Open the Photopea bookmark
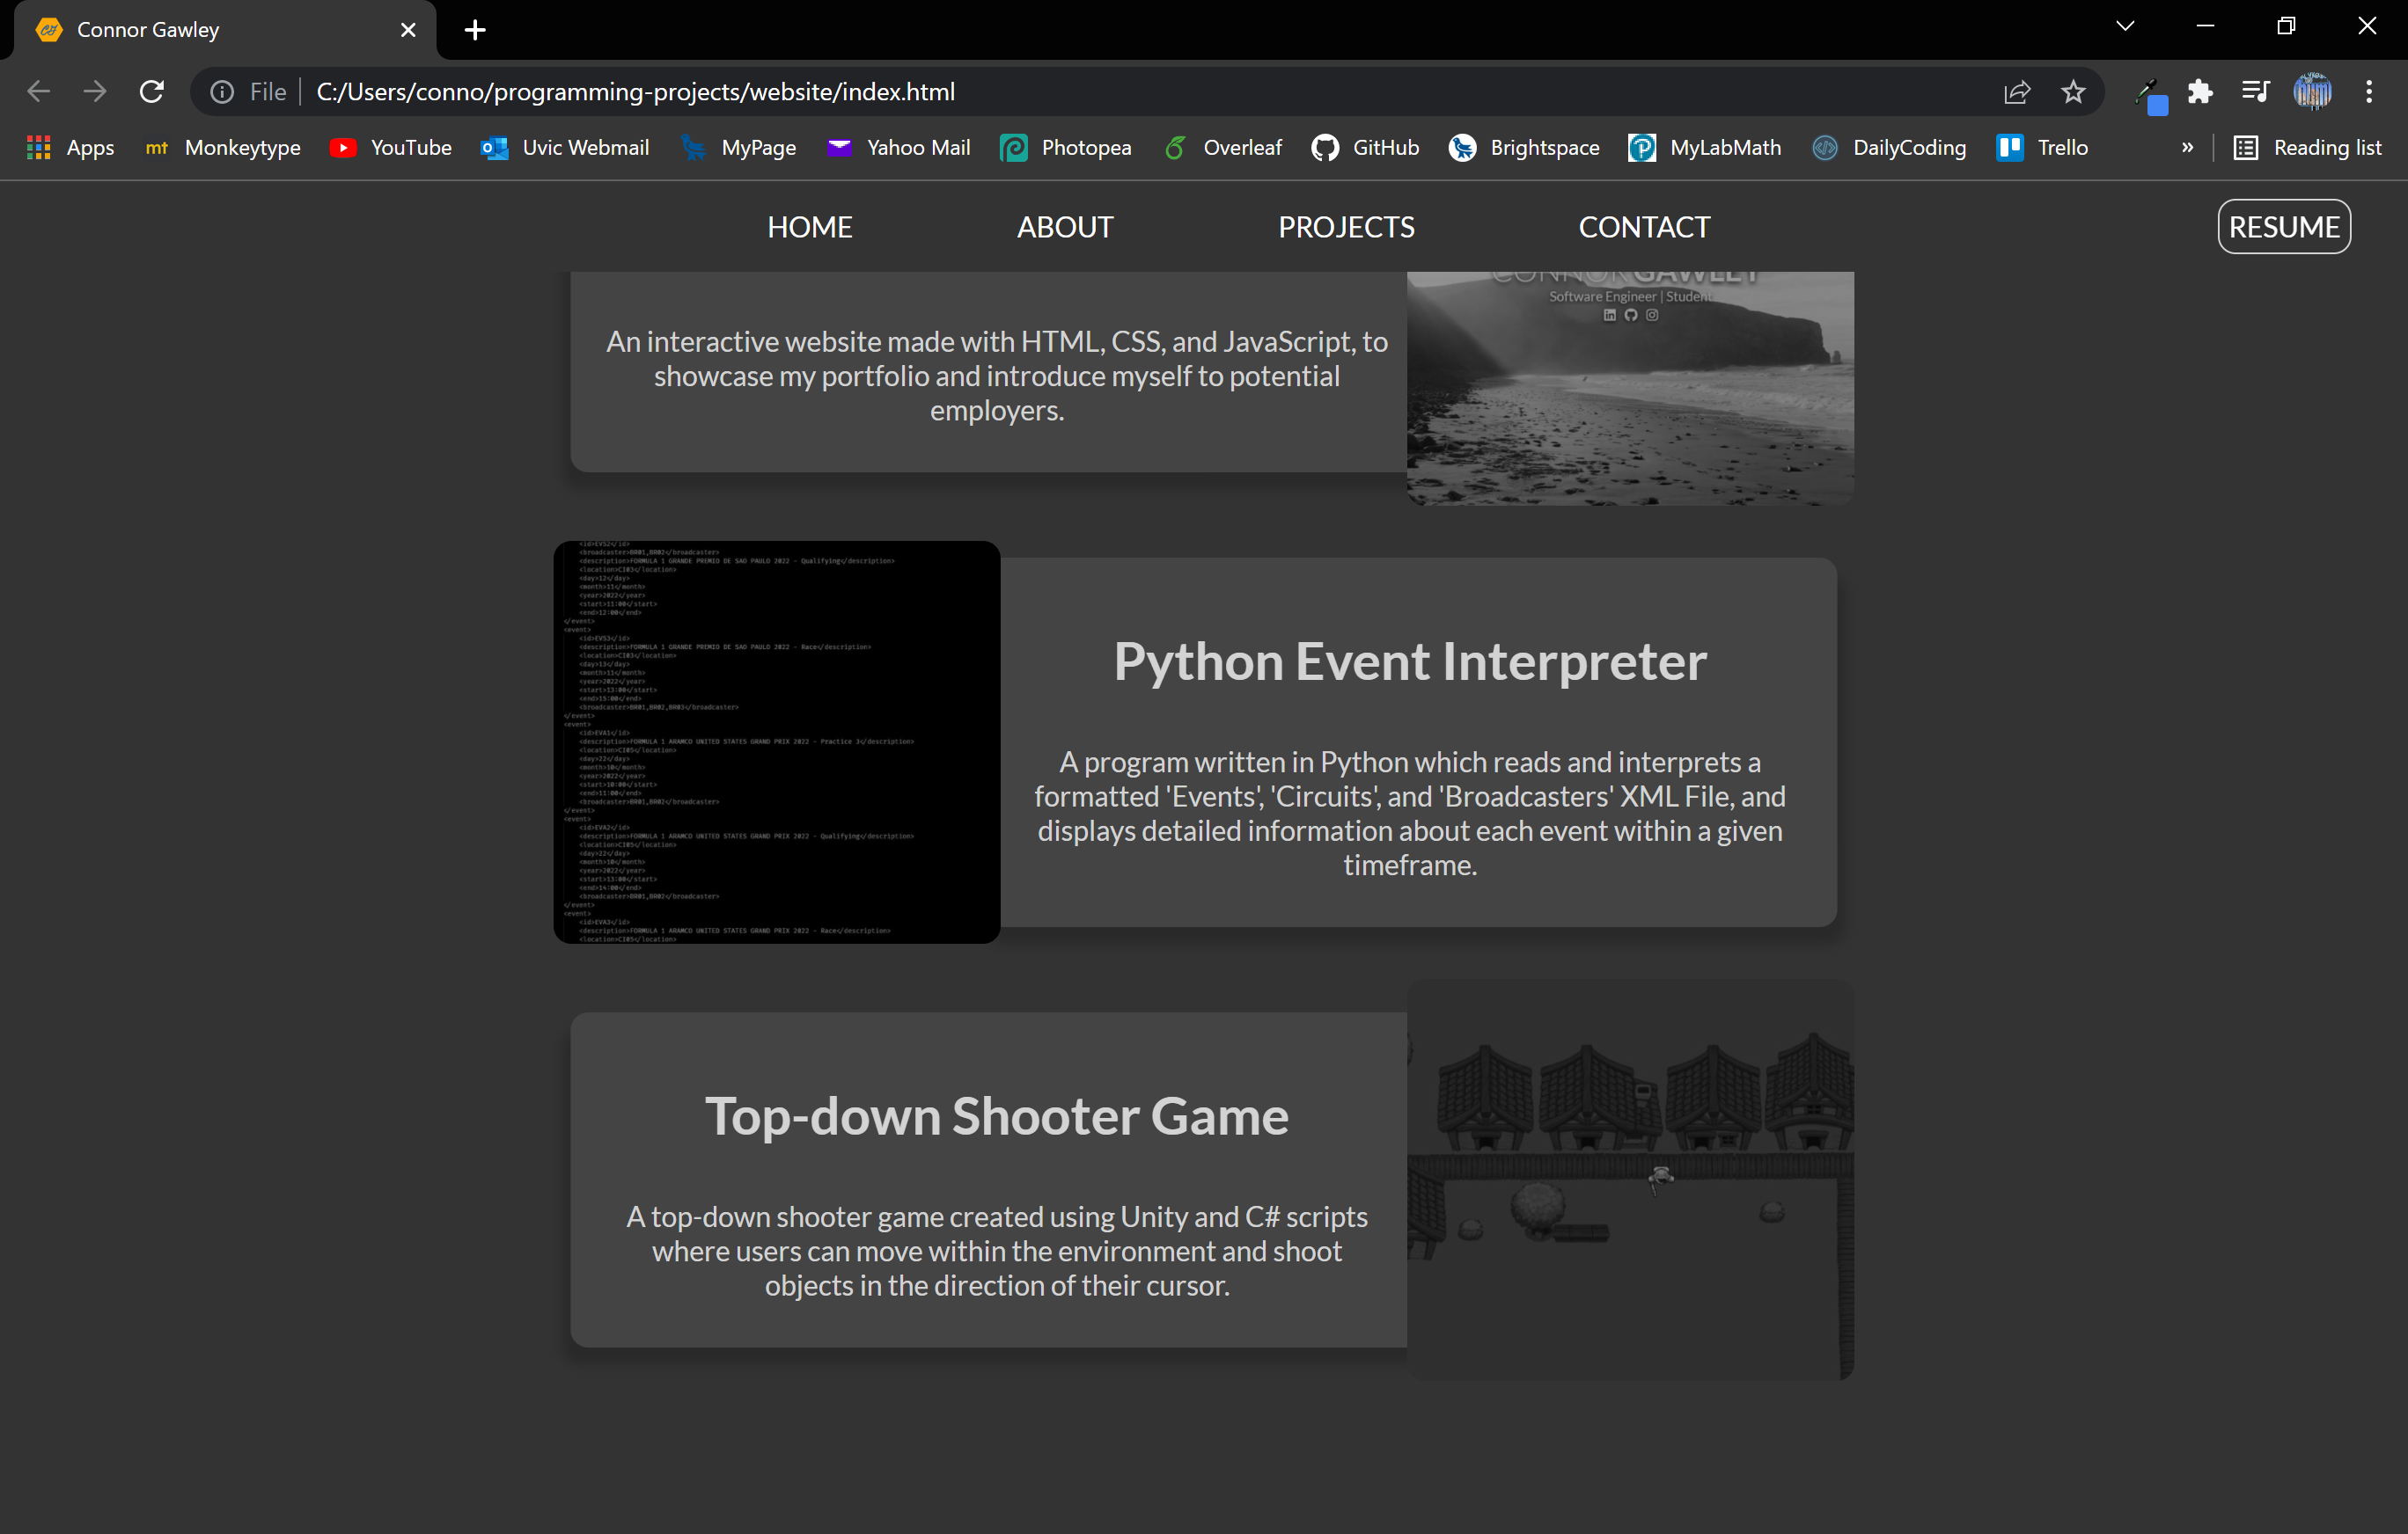The width and height of the screenshot is (2408, 1534). pos(1066,148)
